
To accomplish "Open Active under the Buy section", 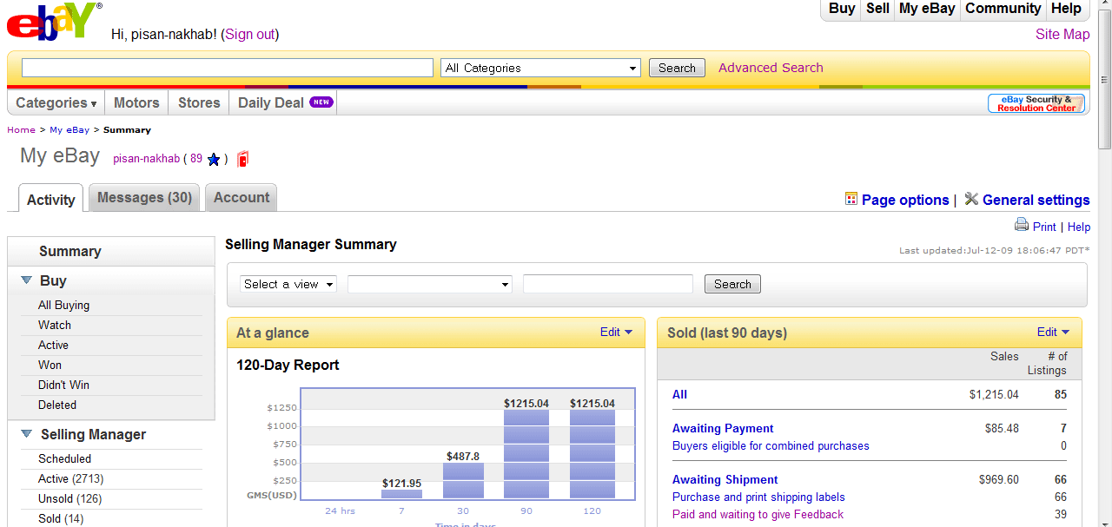I will pos(53,346).
